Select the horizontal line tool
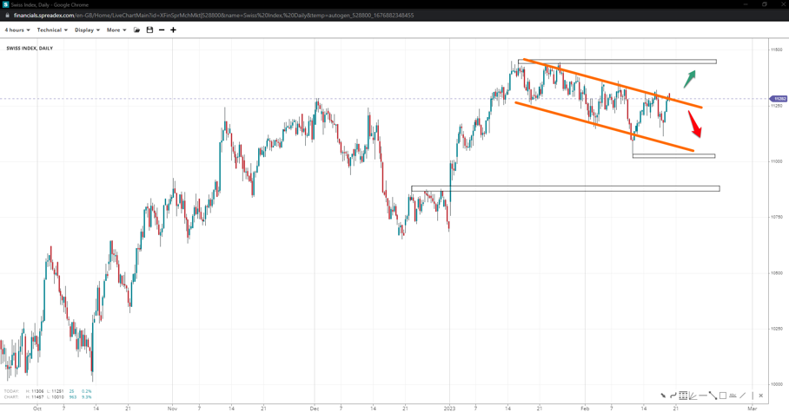The width and height of the screenshot is (789, 412). (x=703, y=396)
